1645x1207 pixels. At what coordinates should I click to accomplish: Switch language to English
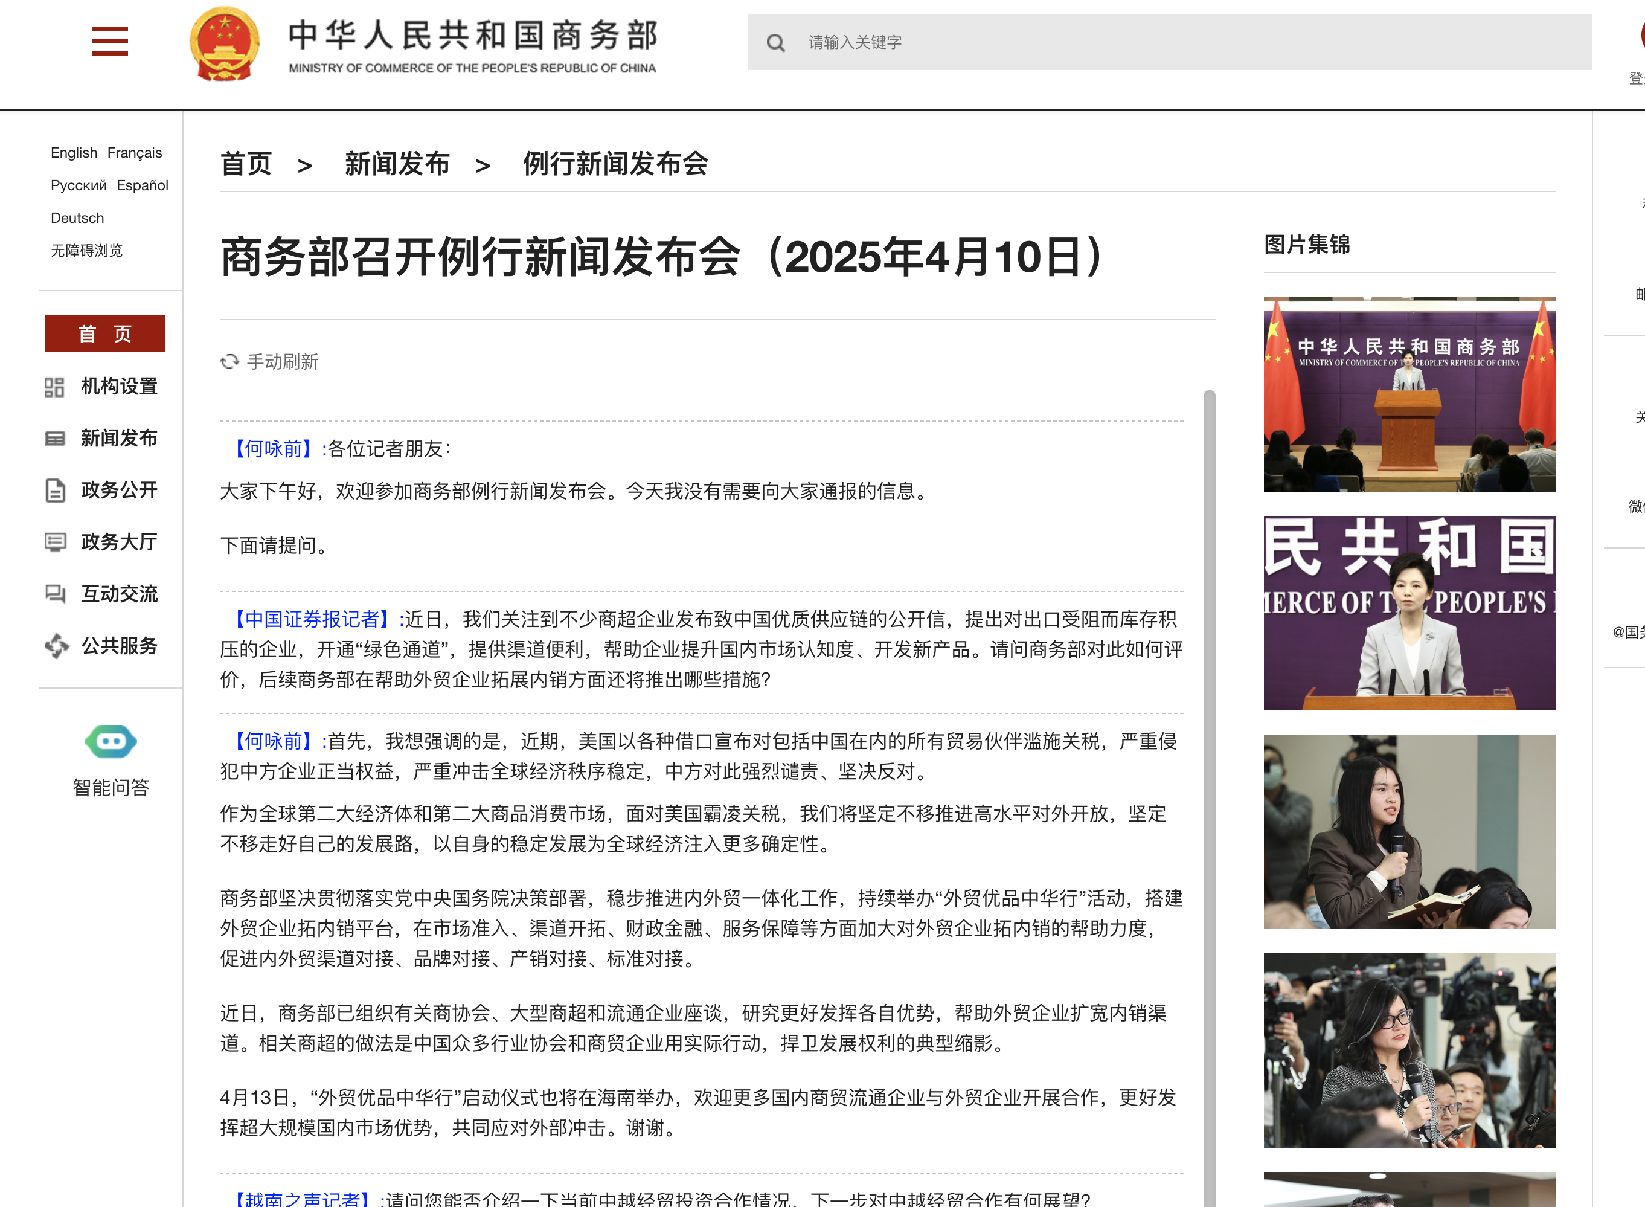[74, 153]
